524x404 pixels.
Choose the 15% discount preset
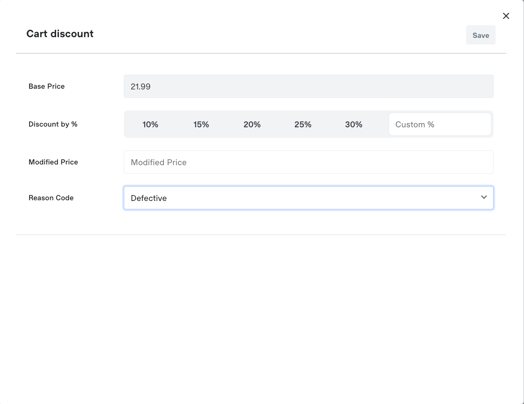click(x=201, y=124)
